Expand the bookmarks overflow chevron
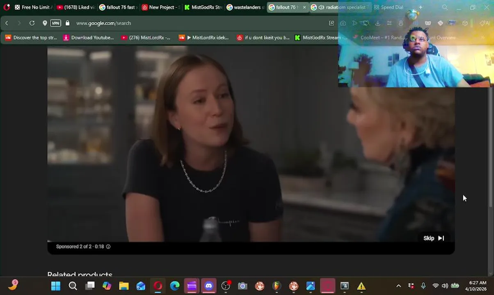The image size is (494, 295). tap(483, 38)
